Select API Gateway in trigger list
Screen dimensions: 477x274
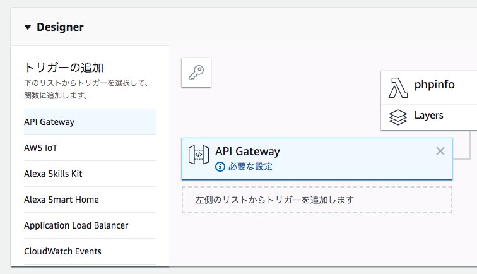[90, 122]
